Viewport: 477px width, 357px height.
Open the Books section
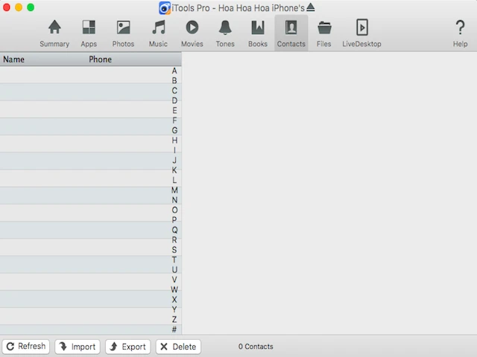257,33
